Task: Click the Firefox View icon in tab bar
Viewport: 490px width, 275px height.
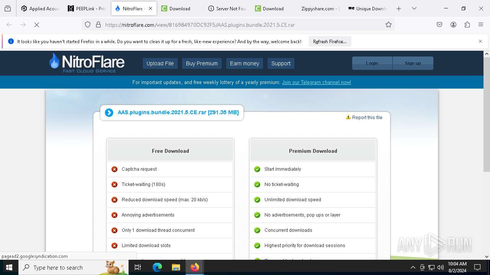Action: pyautogui.click(x=8, y=8)
